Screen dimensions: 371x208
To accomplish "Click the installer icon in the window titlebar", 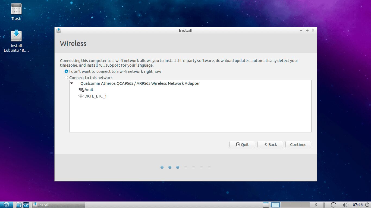I will coord(58,30).
